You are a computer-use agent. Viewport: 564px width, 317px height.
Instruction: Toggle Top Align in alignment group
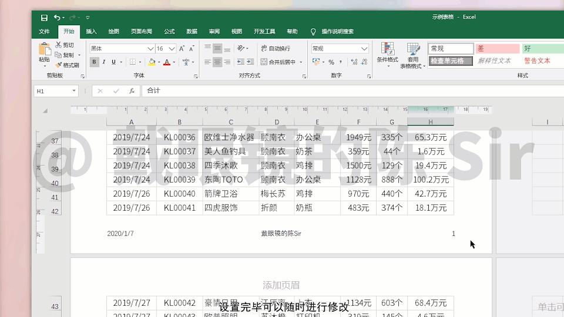tap(207, 48)
